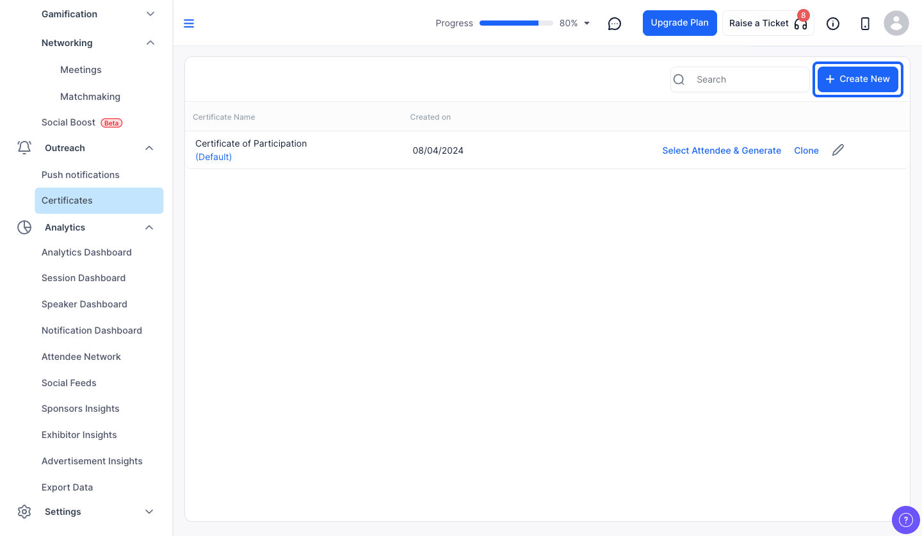
Task: Click the Certificate of Participation name
Action: 251,143
